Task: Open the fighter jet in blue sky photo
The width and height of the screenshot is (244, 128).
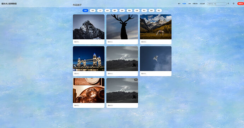Action: point(156,58)
